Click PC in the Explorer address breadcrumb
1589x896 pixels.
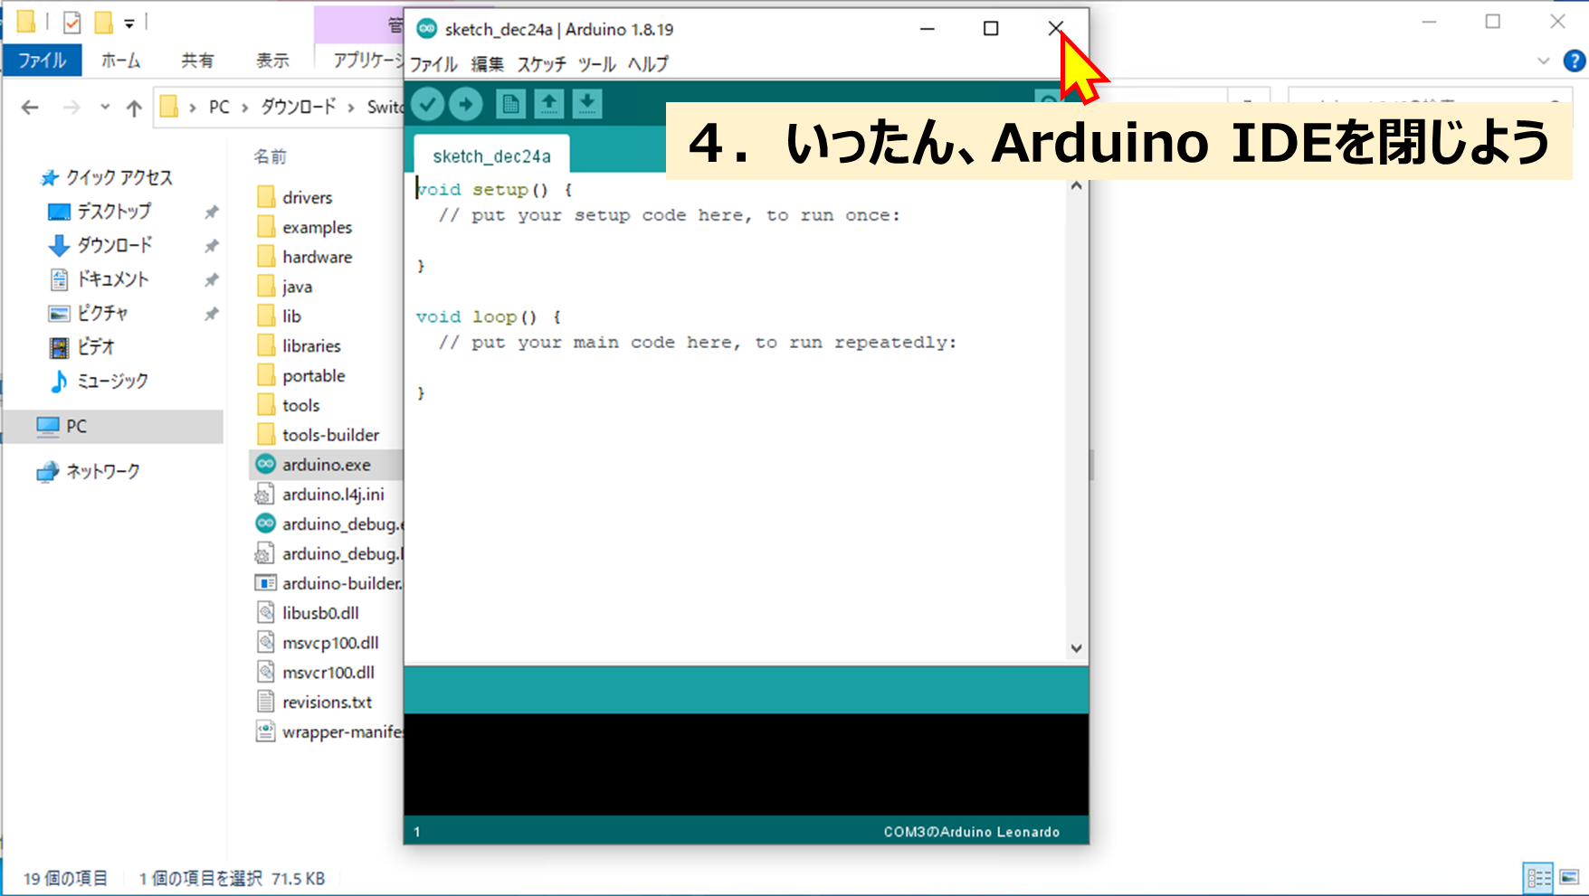click(219, 108)
